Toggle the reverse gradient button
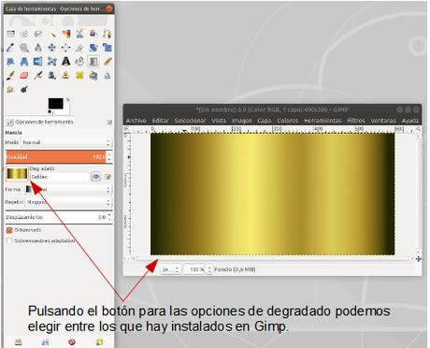Screen dimensions: 430x348 (96, 177)
